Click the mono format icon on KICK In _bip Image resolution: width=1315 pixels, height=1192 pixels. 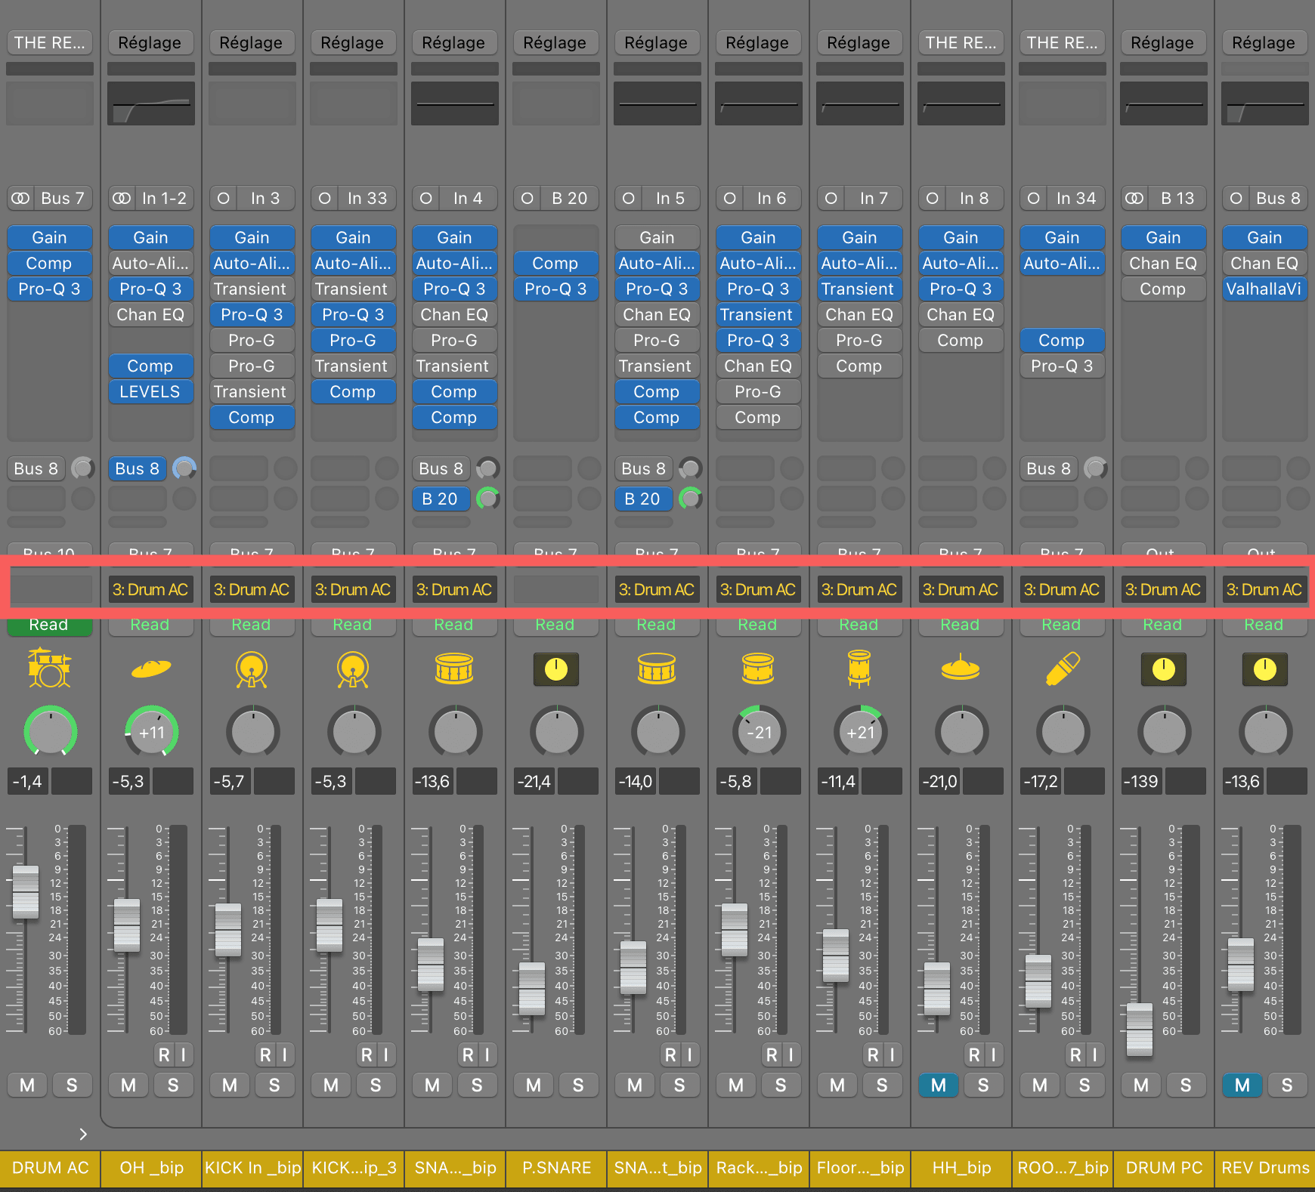223,198
